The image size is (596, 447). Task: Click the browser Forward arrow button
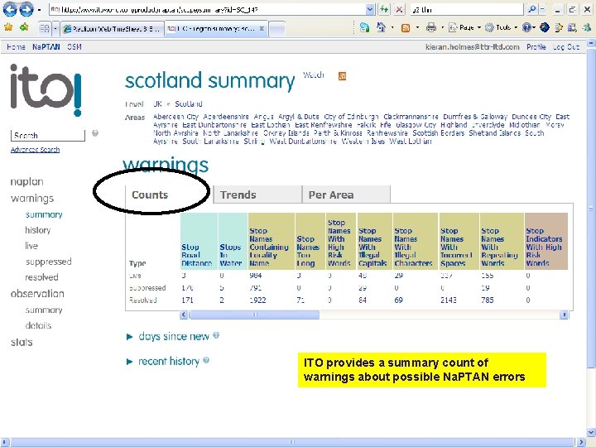tap(26, 9)
